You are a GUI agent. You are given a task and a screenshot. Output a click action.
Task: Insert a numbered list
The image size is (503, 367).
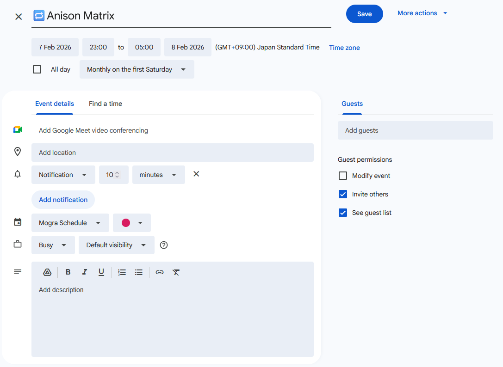[122, 272]
